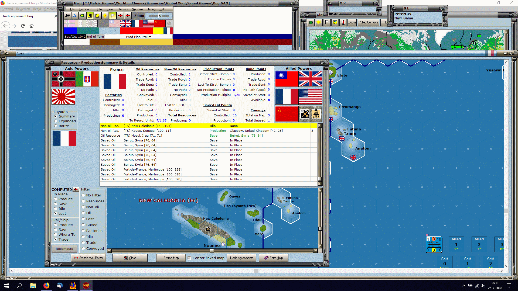518x291 pixels.
Task: Uncheck Center linked map checkbox
Action: pos(189,258)
